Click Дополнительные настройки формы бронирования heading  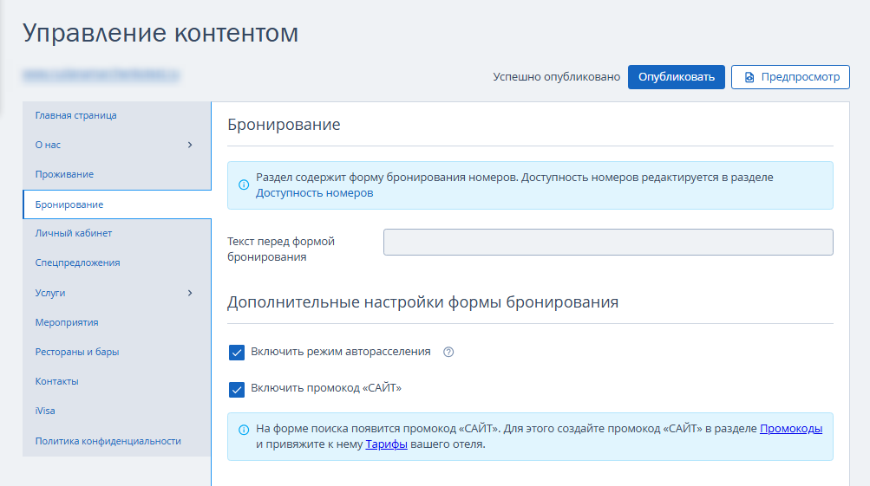(422, 302)
